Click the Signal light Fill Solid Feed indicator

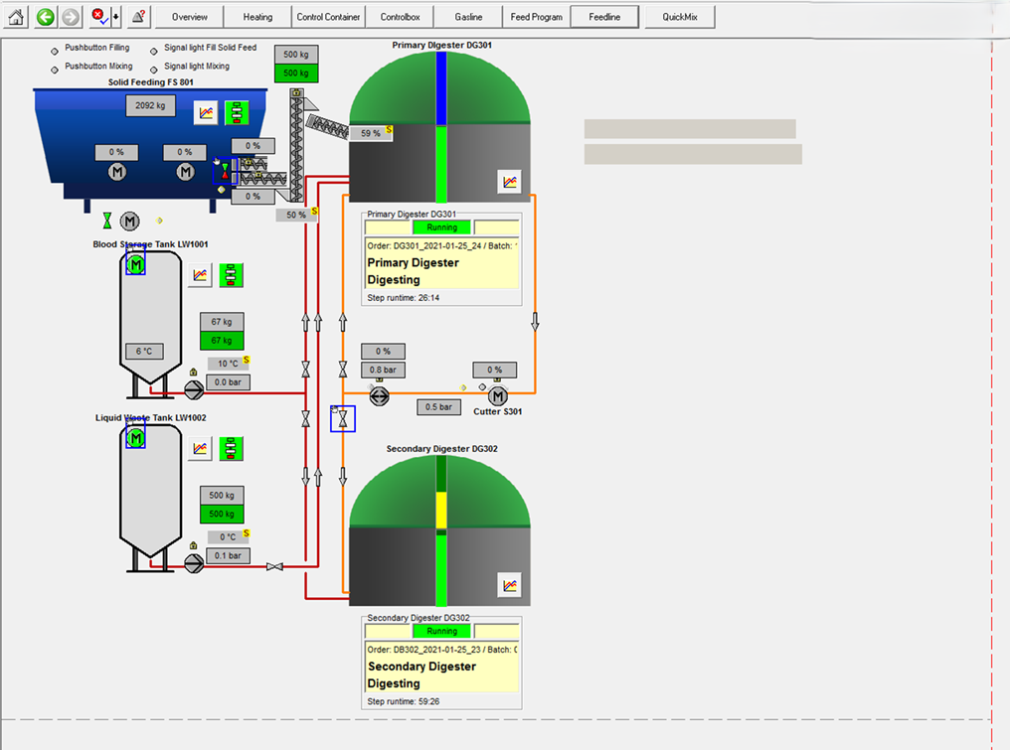click(x=154, y=50)
